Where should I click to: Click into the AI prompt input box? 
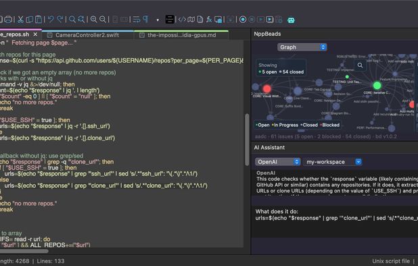335,221
